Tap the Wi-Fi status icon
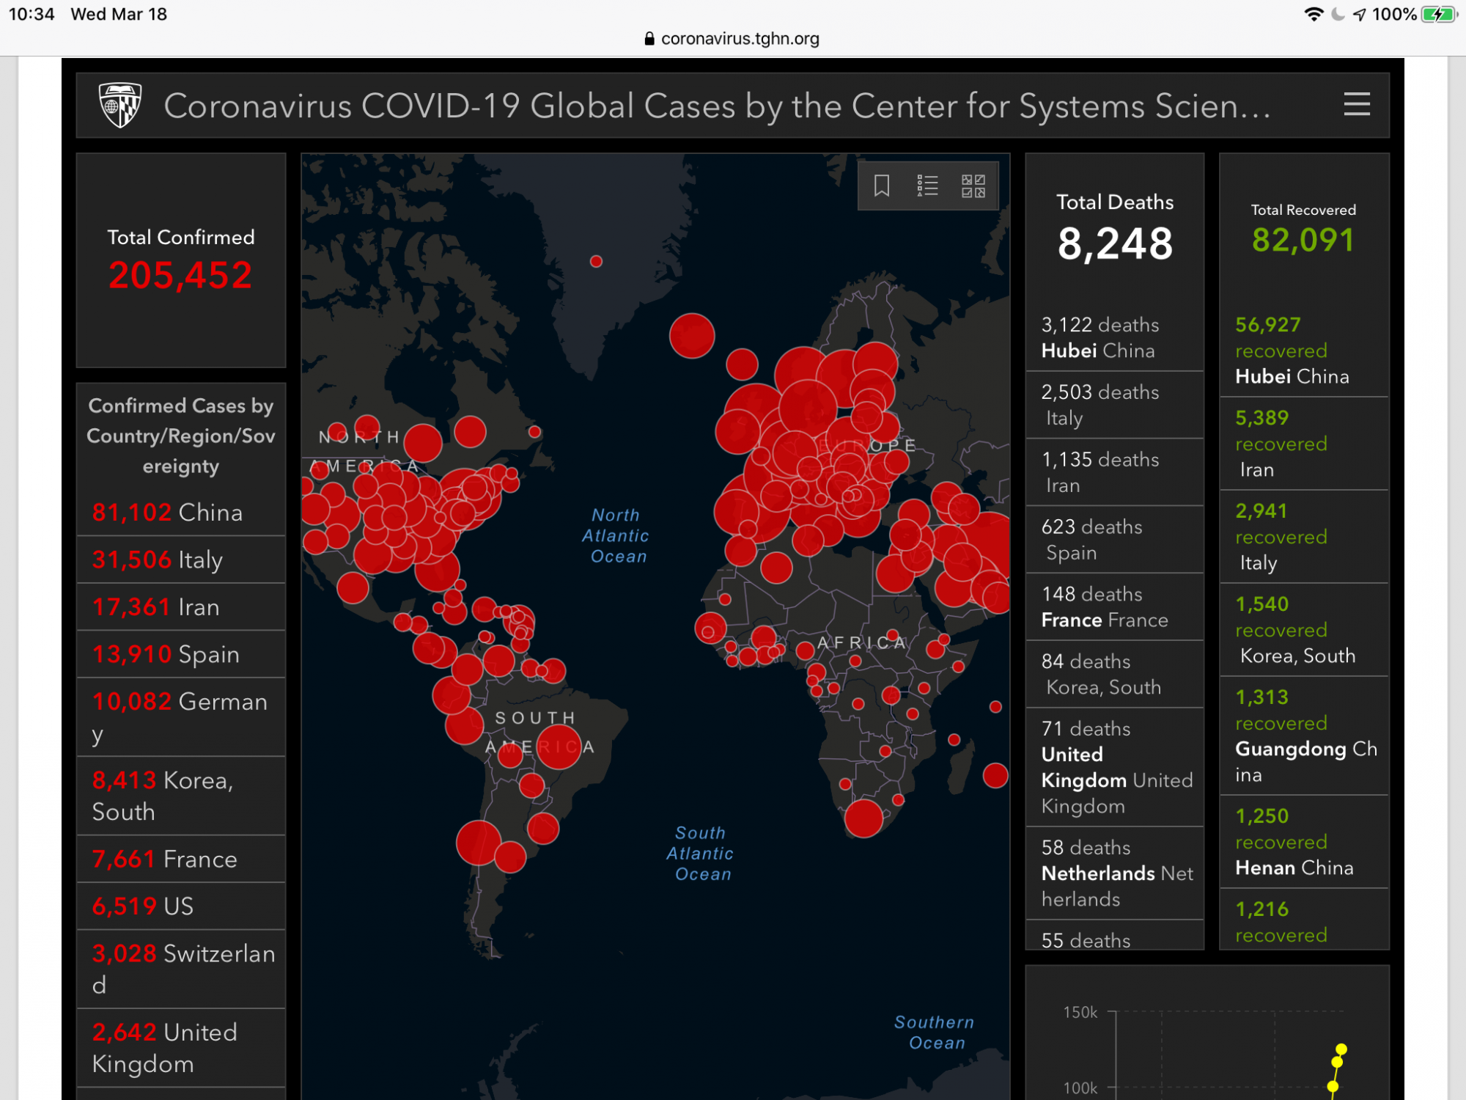 (x=1314, y=14)
